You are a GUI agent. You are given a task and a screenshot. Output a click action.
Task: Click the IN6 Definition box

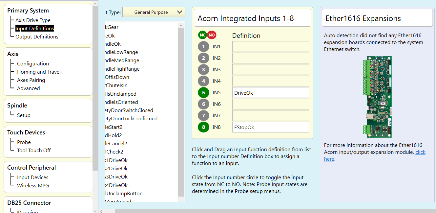tap(271, 104)
